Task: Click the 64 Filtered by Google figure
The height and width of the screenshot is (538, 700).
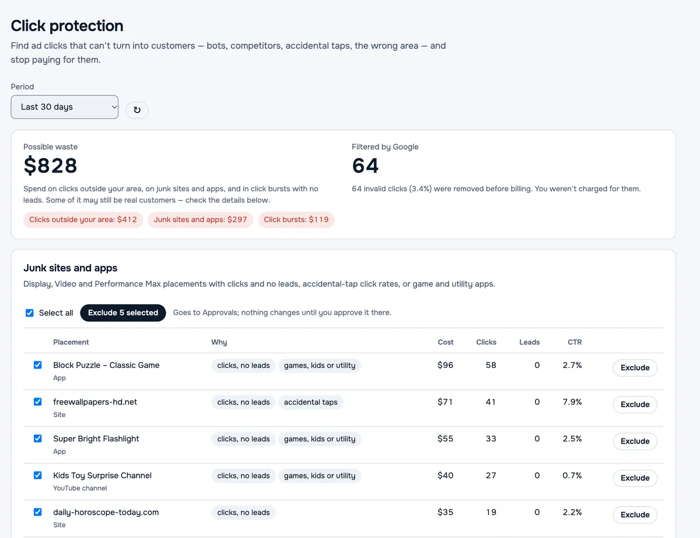Action: [x=365, y=166]
